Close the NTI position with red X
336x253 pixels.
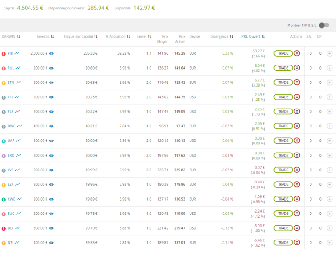(297, 243)
